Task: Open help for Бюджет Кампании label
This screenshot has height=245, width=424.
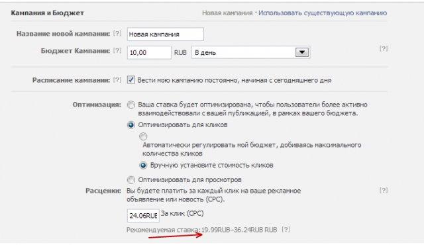Action: coord(117,50)
